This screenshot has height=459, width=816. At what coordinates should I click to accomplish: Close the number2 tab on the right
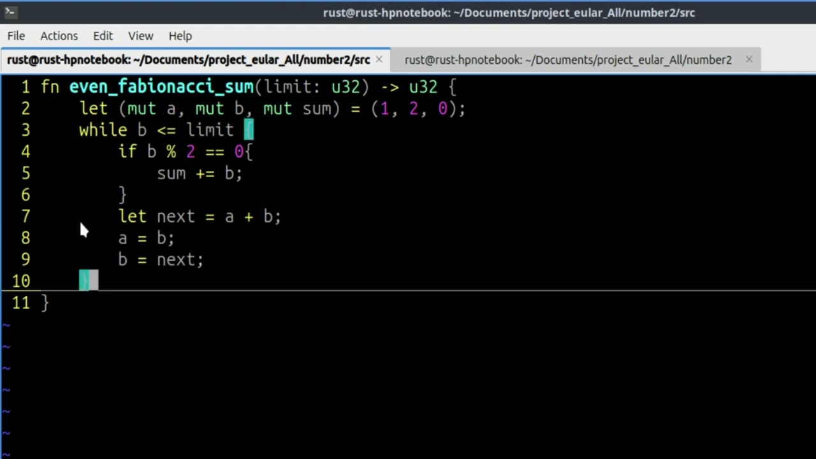(x=749, y=59)
